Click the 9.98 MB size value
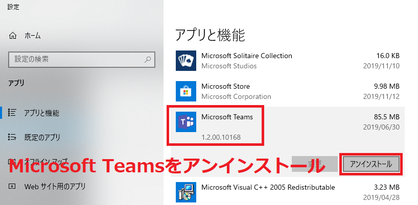The height and width of the screenshot is (205, 418). (x=386, y=86)
